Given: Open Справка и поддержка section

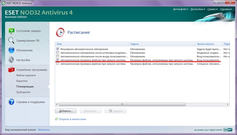Looking at the screenshot, I should coord(30,102).
